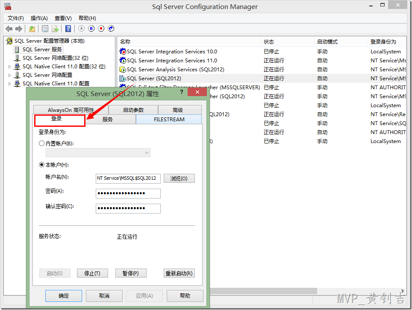Click the Export list toolbar icon
412x310 pixels.
[x=55, y=29]
